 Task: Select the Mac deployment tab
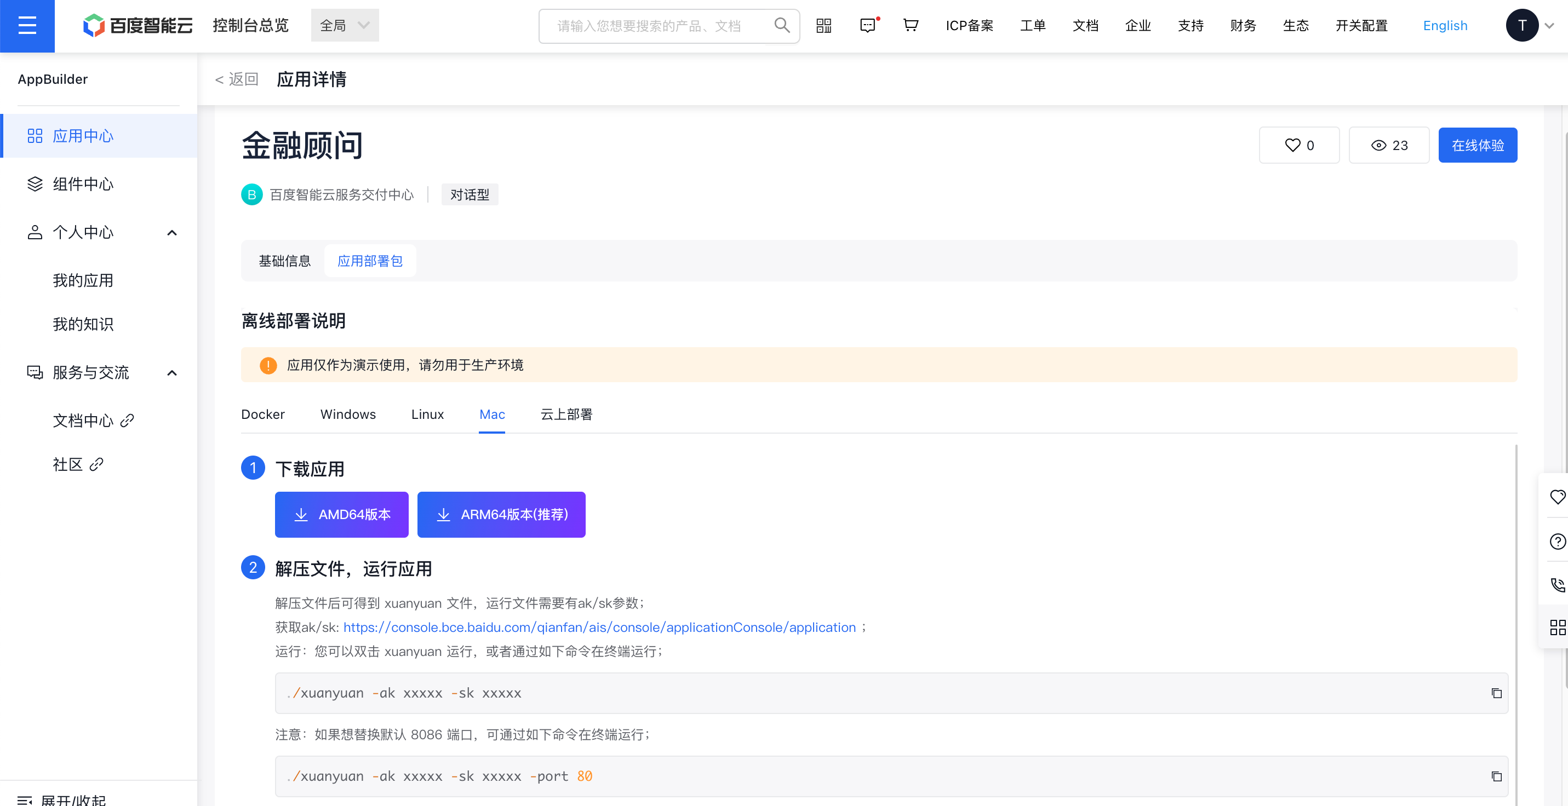point(492,414)
